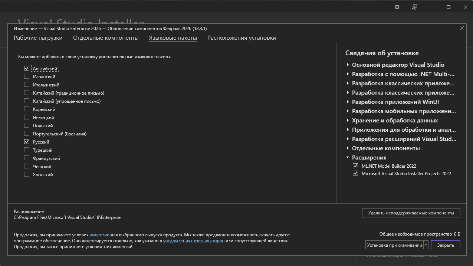The height and width of the screenshot is (266, 473).
Task: Collapse the Расширения section
Action: pyautogui.click(x=348, y=157)
